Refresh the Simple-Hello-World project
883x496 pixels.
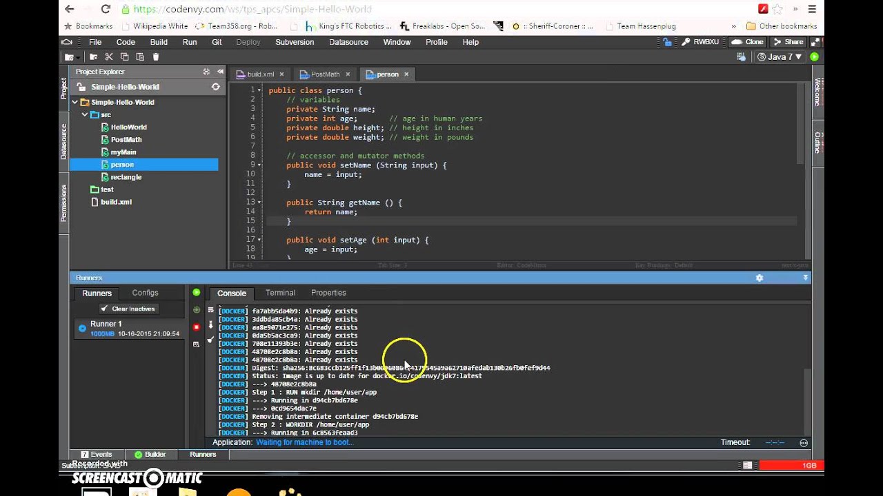[215, 87]
